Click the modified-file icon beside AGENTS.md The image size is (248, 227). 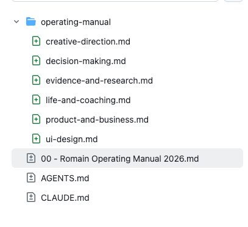pyautogui.click(x=31, y=178)
